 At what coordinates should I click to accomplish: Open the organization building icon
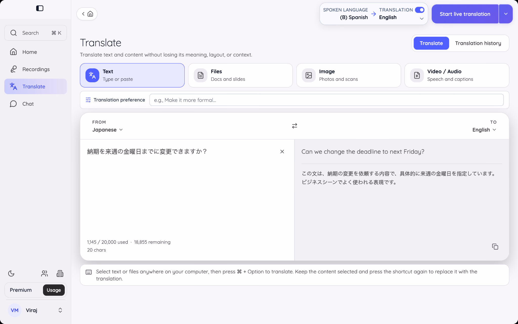[x=60, y=273]
